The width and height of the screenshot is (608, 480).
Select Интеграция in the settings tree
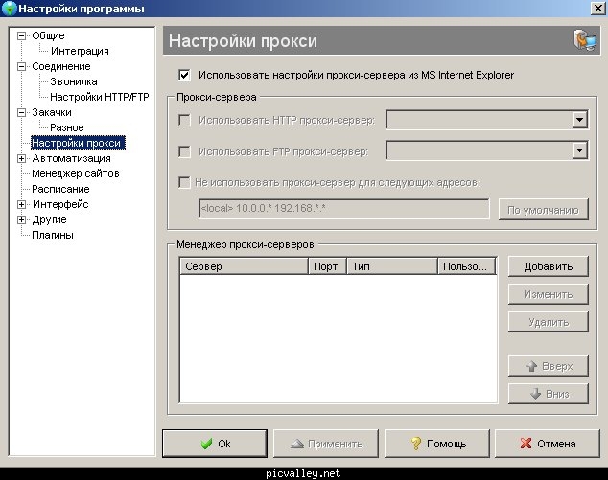pyautogui.click(x=80, y=51)
